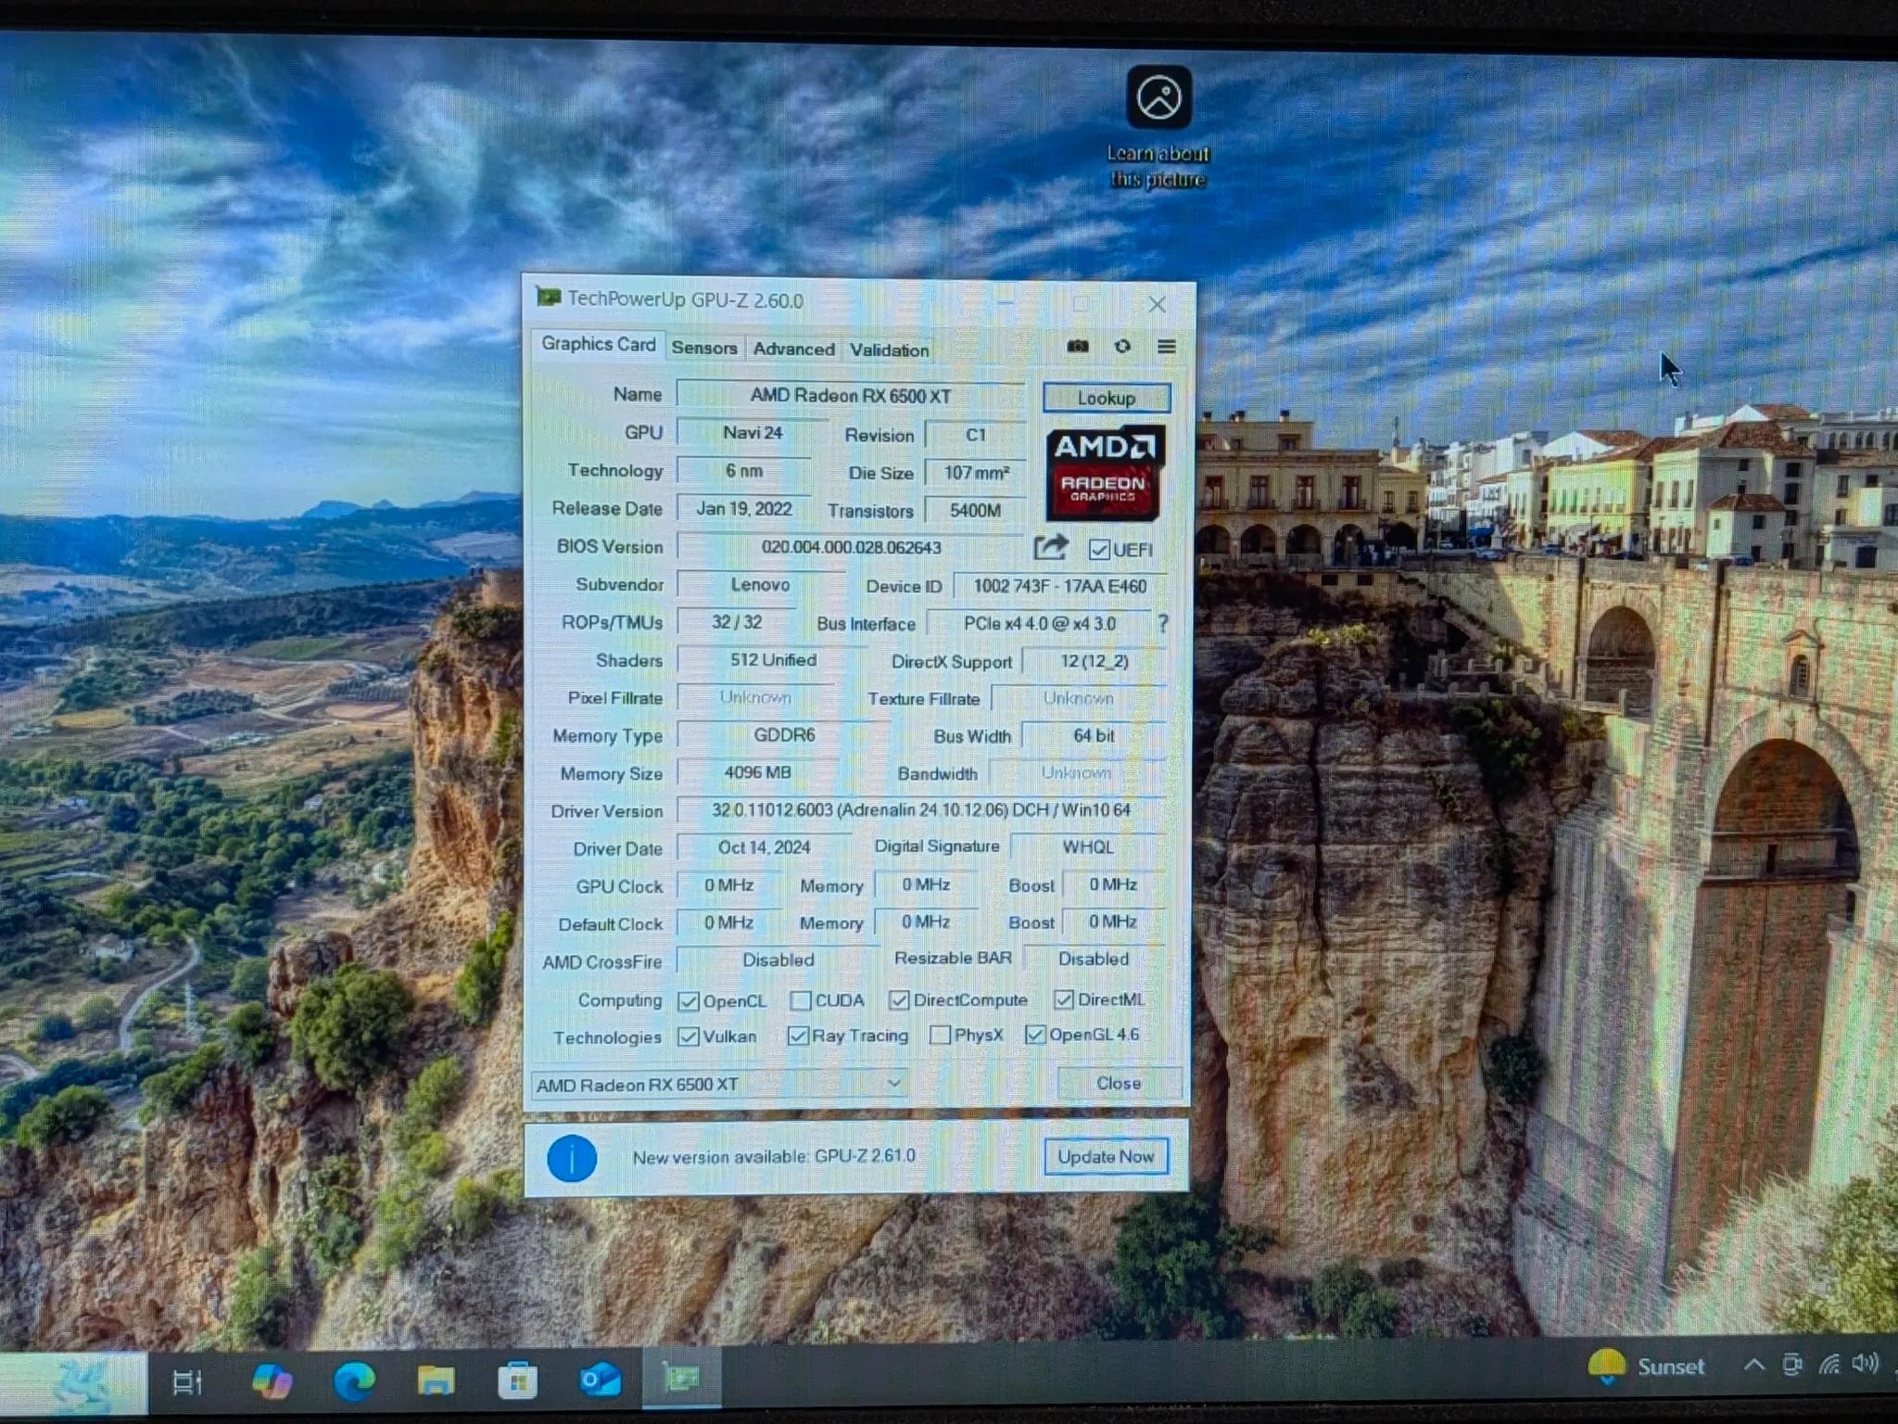Switch to the Graphics Card tab
This screenshot has width=1898, height=1424.
coord(598,344)
